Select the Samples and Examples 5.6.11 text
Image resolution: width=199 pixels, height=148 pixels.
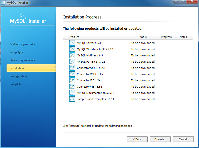point(95,99)
